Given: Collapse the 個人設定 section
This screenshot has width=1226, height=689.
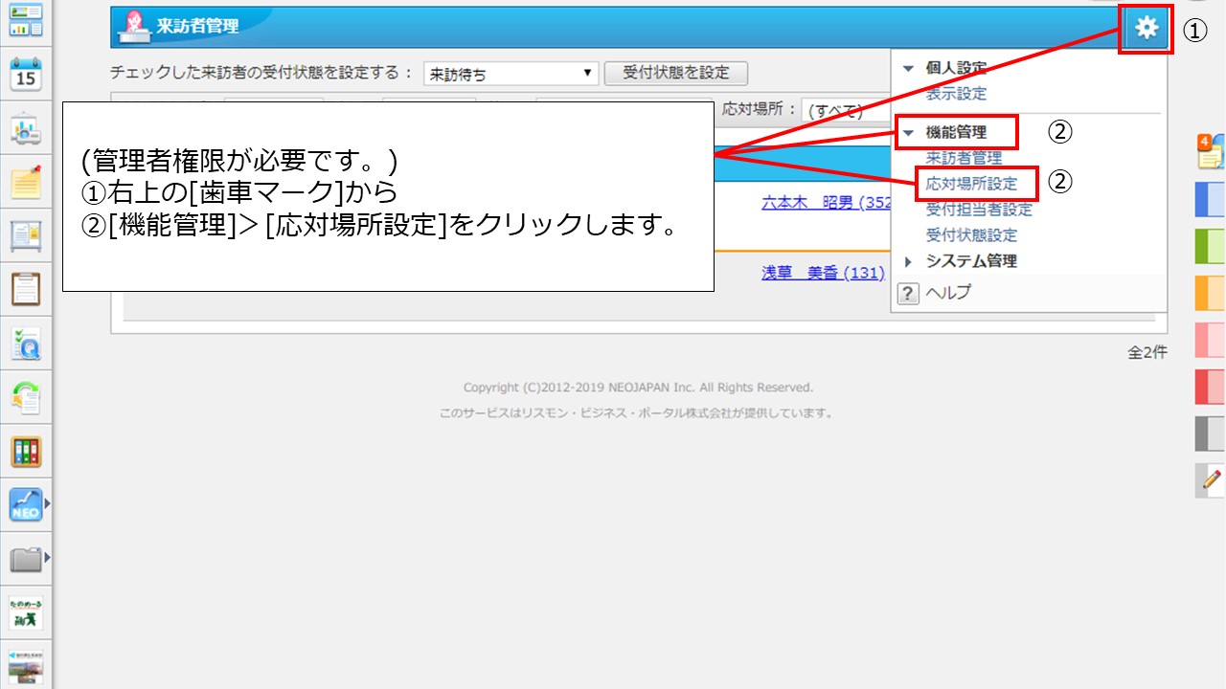Looking at the screenshot, I should [908, 69].
